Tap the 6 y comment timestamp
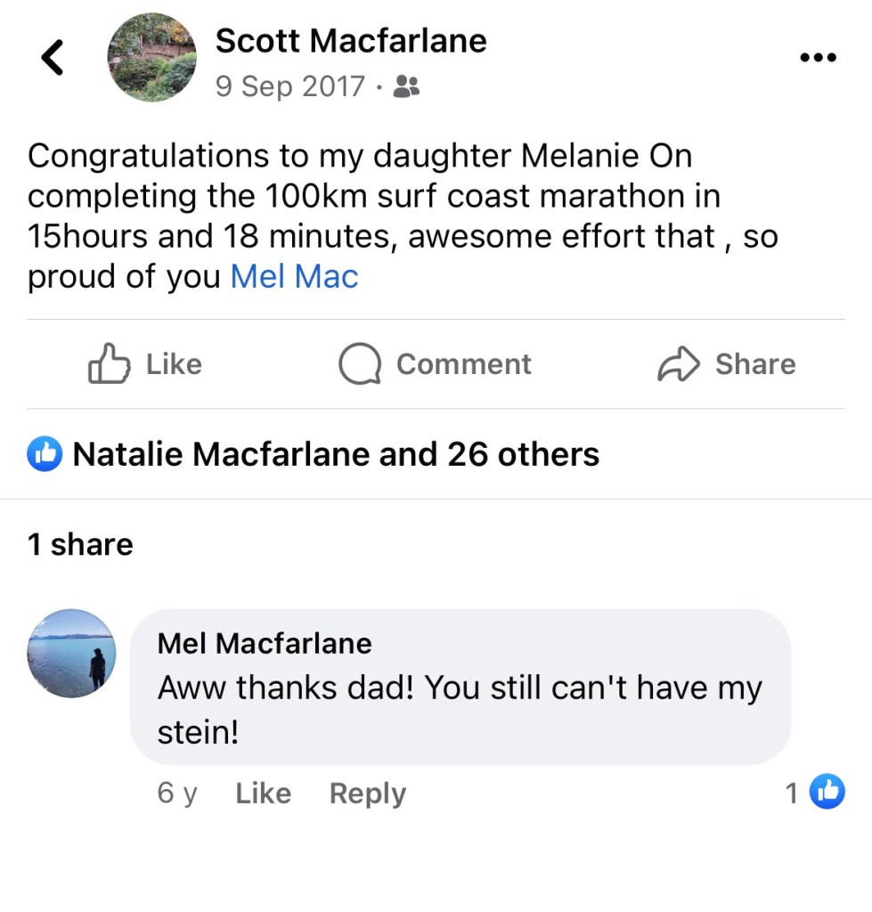This screenshot has width=872, height=912. (x=176, y=793)
